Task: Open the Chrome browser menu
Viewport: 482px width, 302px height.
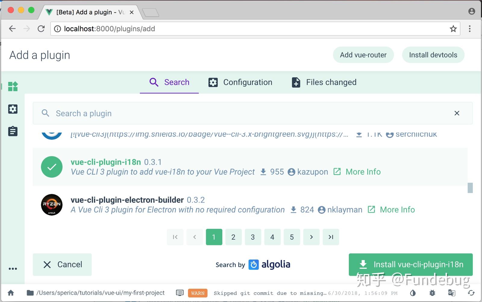Action: (470, 29)
